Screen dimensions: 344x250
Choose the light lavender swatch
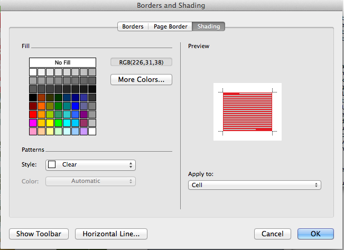[x=83, y=131]
